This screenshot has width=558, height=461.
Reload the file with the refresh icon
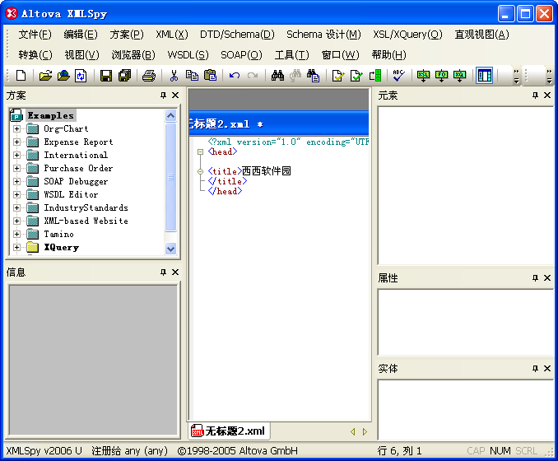point(81,76)
